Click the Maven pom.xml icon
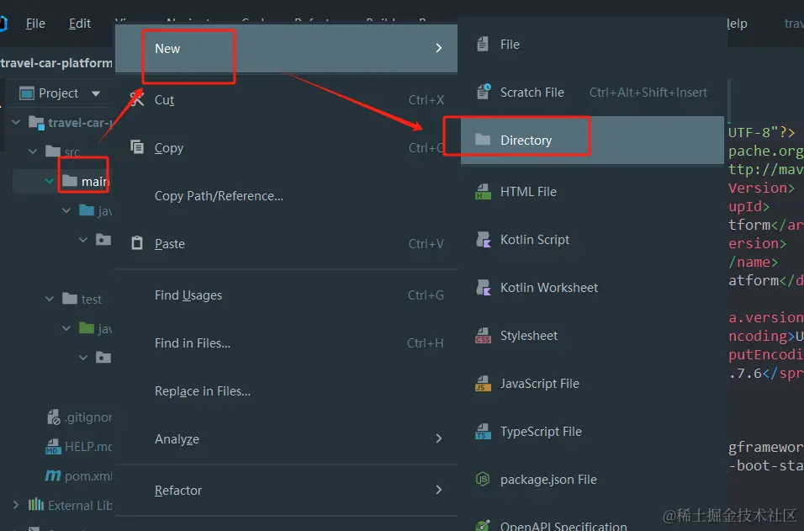 pos(53,475)
